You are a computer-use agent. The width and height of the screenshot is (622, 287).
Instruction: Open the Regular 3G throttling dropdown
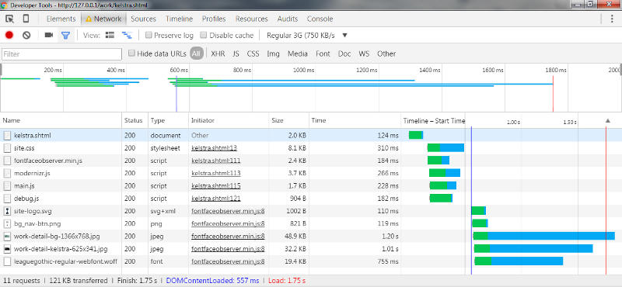click(307, 35)
